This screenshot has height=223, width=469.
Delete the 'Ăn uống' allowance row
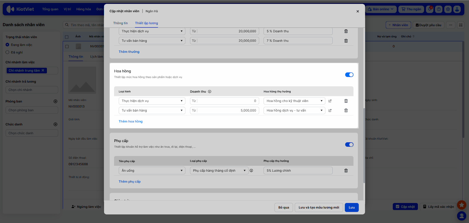click(x=346, y=171)
